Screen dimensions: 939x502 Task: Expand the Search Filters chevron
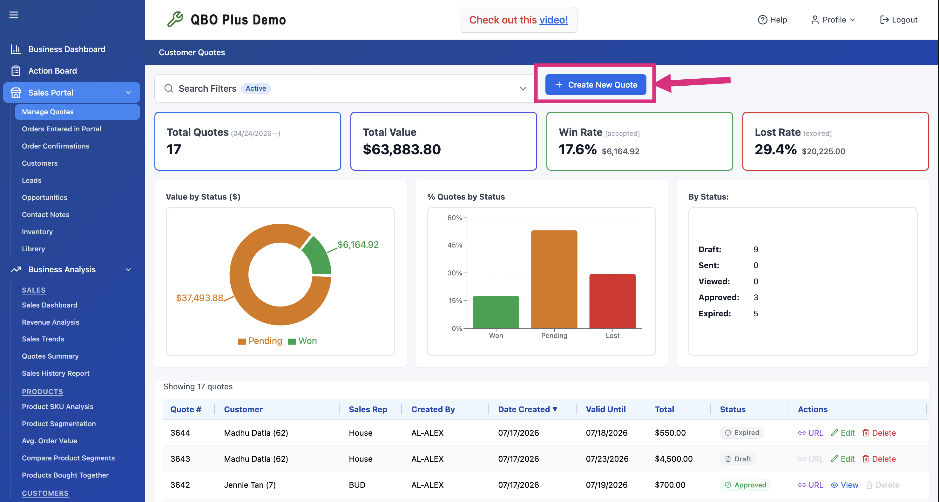(523, 89)
